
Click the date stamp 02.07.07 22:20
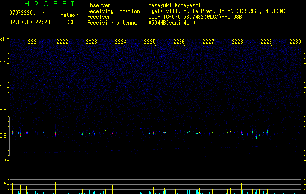pos(30,22)
